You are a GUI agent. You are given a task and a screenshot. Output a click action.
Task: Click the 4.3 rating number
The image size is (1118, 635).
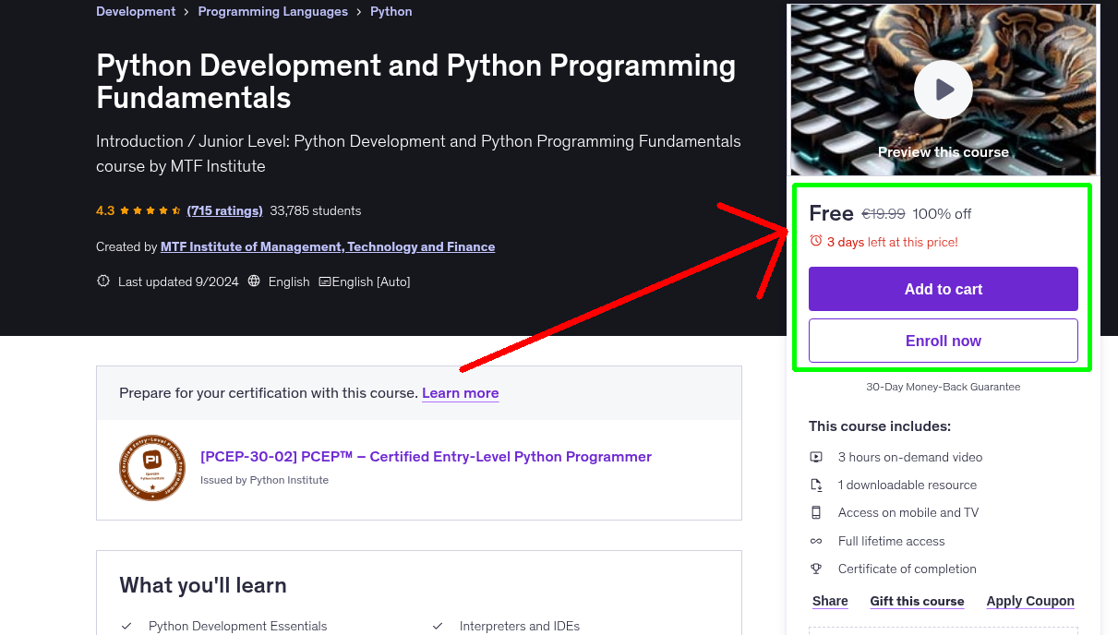tap(105, 210)
